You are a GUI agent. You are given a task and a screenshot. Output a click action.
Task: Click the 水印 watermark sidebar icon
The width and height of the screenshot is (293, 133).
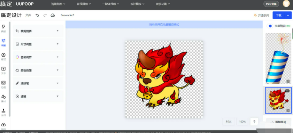pyautogui.click(x=3, y=113)
